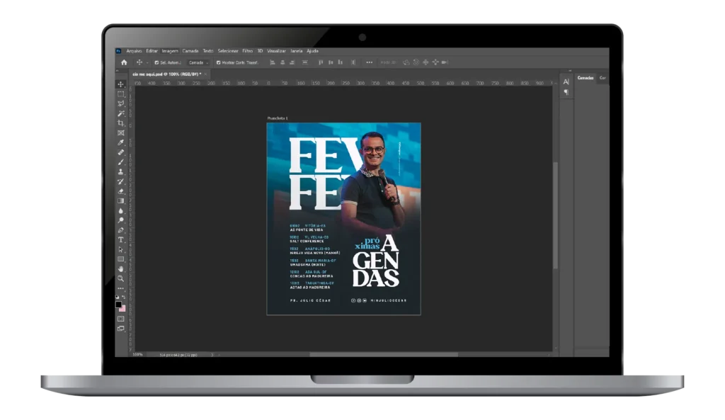Toggle the Sel. Autom. checkbox

[x=156, y=62]
